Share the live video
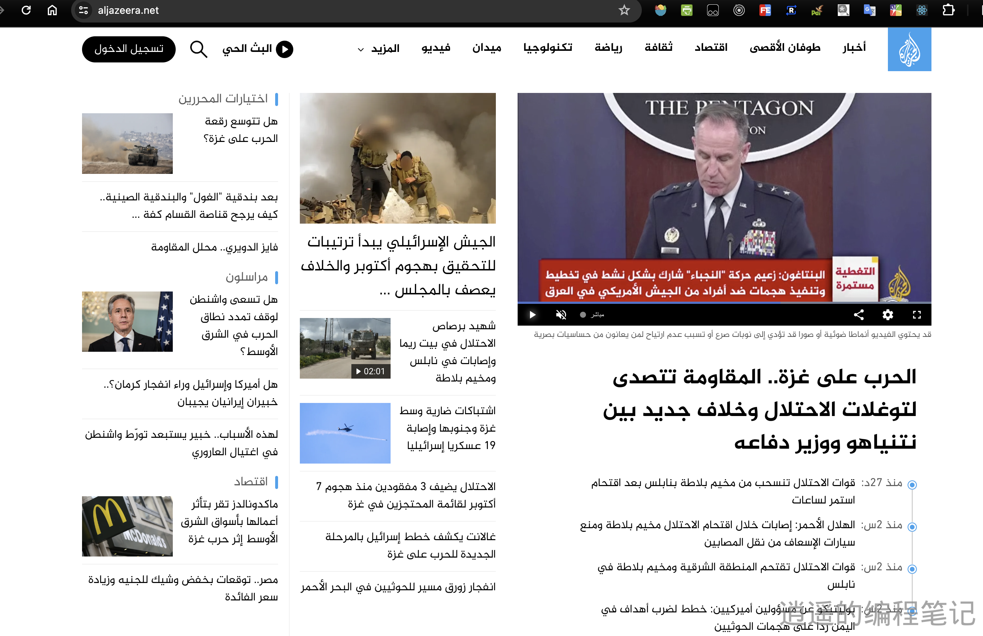Screen dimensions: 983x636 click(859, 315)
